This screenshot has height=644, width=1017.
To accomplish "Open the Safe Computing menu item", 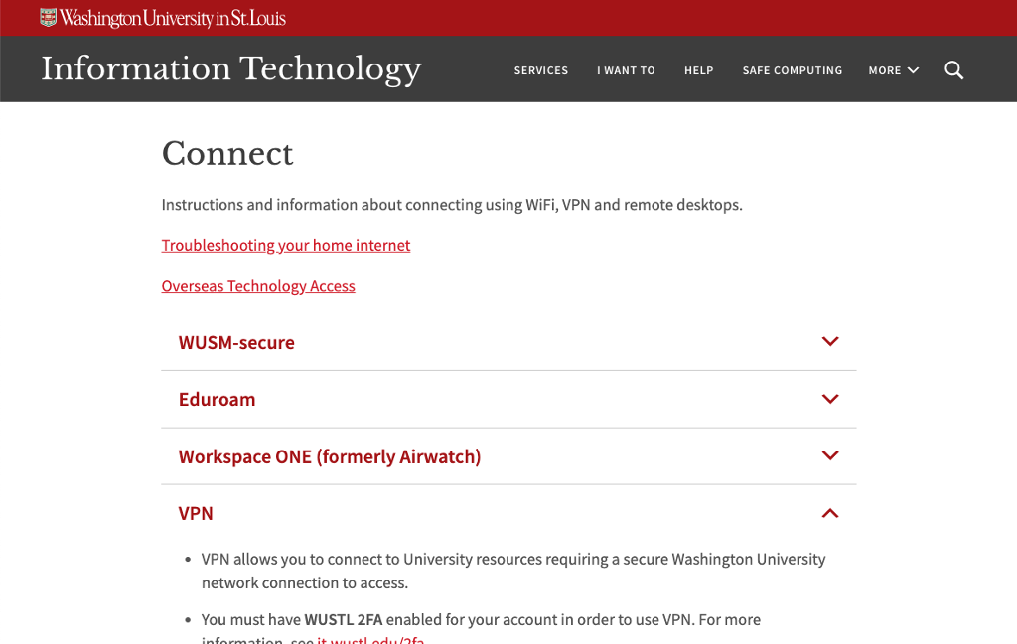I will pyautogui.click(x=792, y=70).
